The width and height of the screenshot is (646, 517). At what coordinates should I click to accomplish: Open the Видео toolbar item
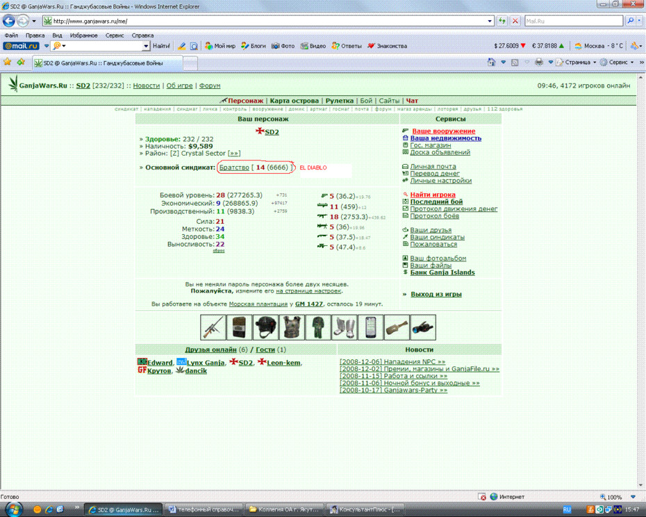tap(313, 46)
